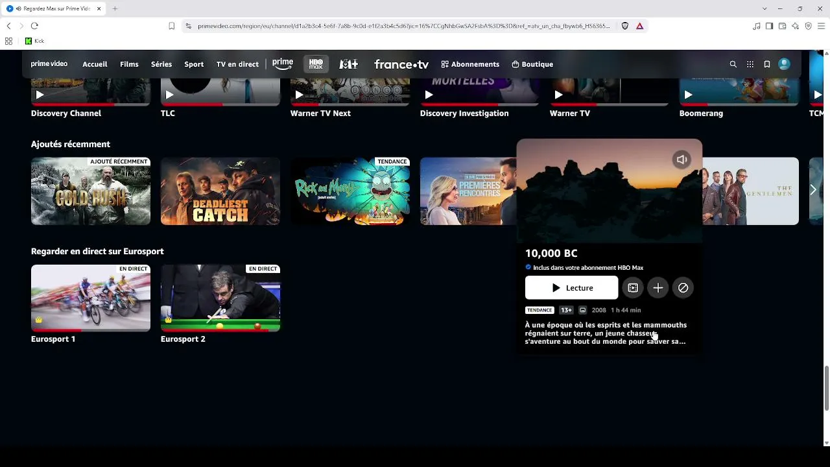Play 10,000 BC with the Lecture button
830x467 pixels.
[x=571, y=288]
